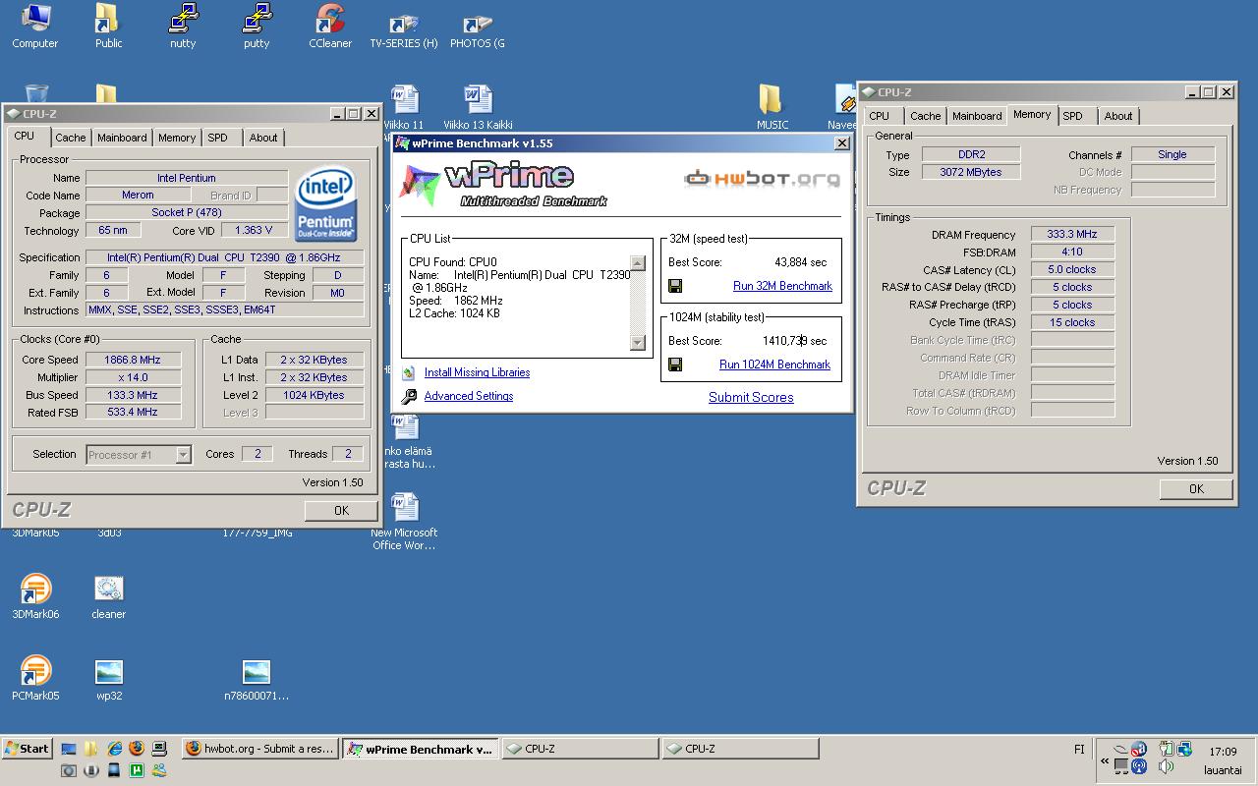
Task: Select the cleaner desktop icon
Action: pos(108,596)
